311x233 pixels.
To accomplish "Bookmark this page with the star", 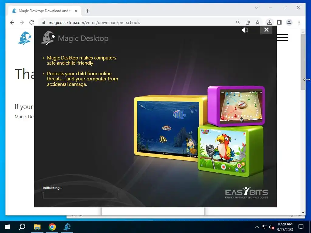I will pyautogui.click(x=258, y=22).
